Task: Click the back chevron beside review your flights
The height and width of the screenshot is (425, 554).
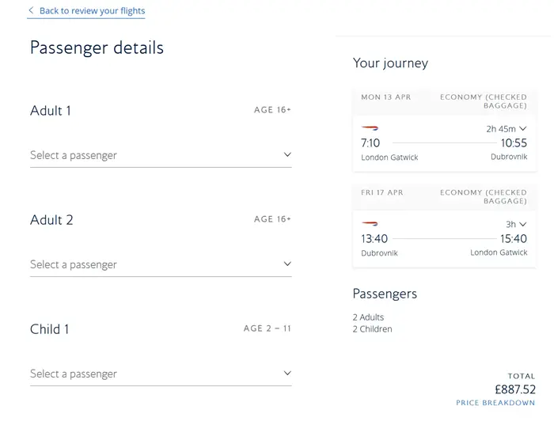Action: pos(31,11)
